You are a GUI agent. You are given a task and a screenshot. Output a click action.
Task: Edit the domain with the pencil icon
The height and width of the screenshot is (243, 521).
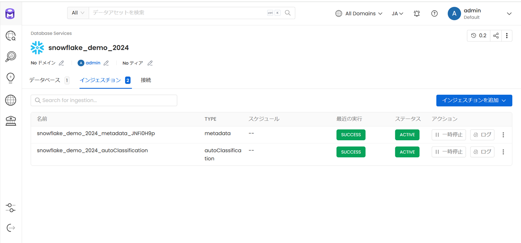[61, 63]
